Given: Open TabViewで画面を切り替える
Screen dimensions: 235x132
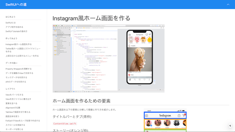Looking at the screenshot, I should coord(18,112).
